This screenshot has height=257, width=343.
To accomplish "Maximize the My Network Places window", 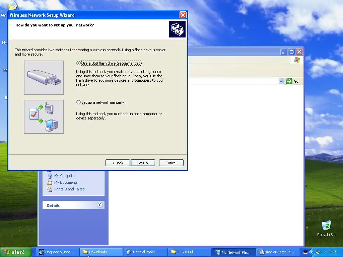I will (291, 52).
